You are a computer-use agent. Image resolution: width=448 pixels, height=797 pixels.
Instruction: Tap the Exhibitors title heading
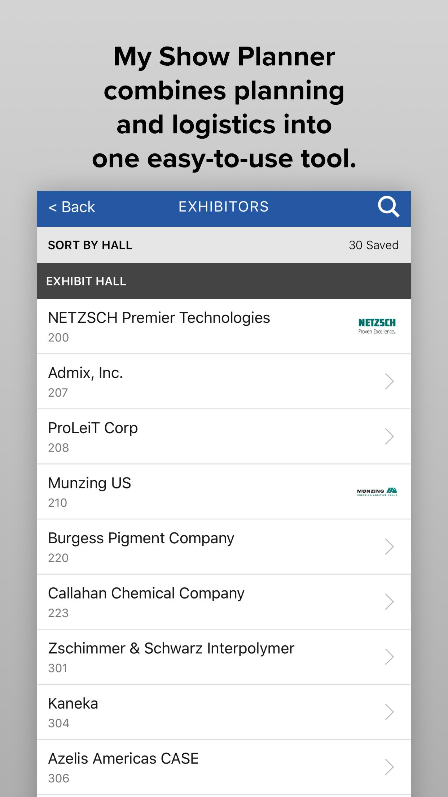[x=224, y=207]
